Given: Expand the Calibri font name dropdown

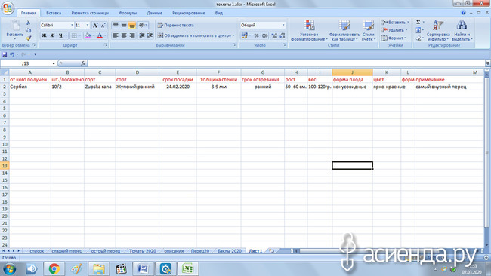Looking at the screenshot, I should 72,25.
